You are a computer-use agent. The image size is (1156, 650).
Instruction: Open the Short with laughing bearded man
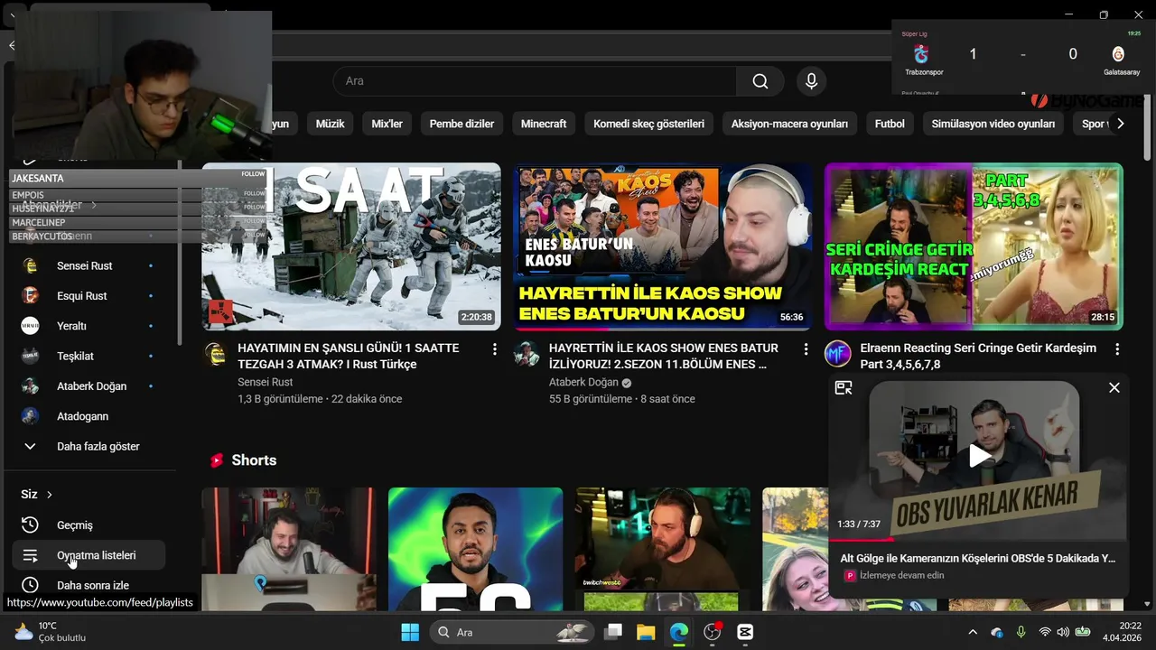[289, 549]
